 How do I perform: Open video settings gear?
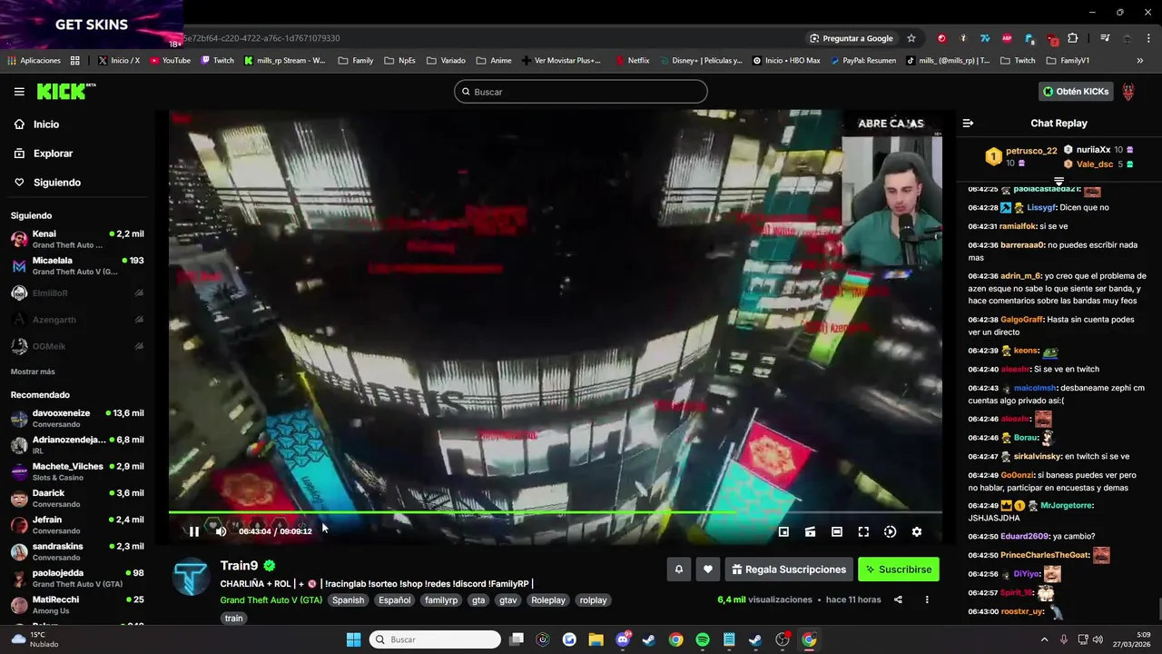coord(917,531)
